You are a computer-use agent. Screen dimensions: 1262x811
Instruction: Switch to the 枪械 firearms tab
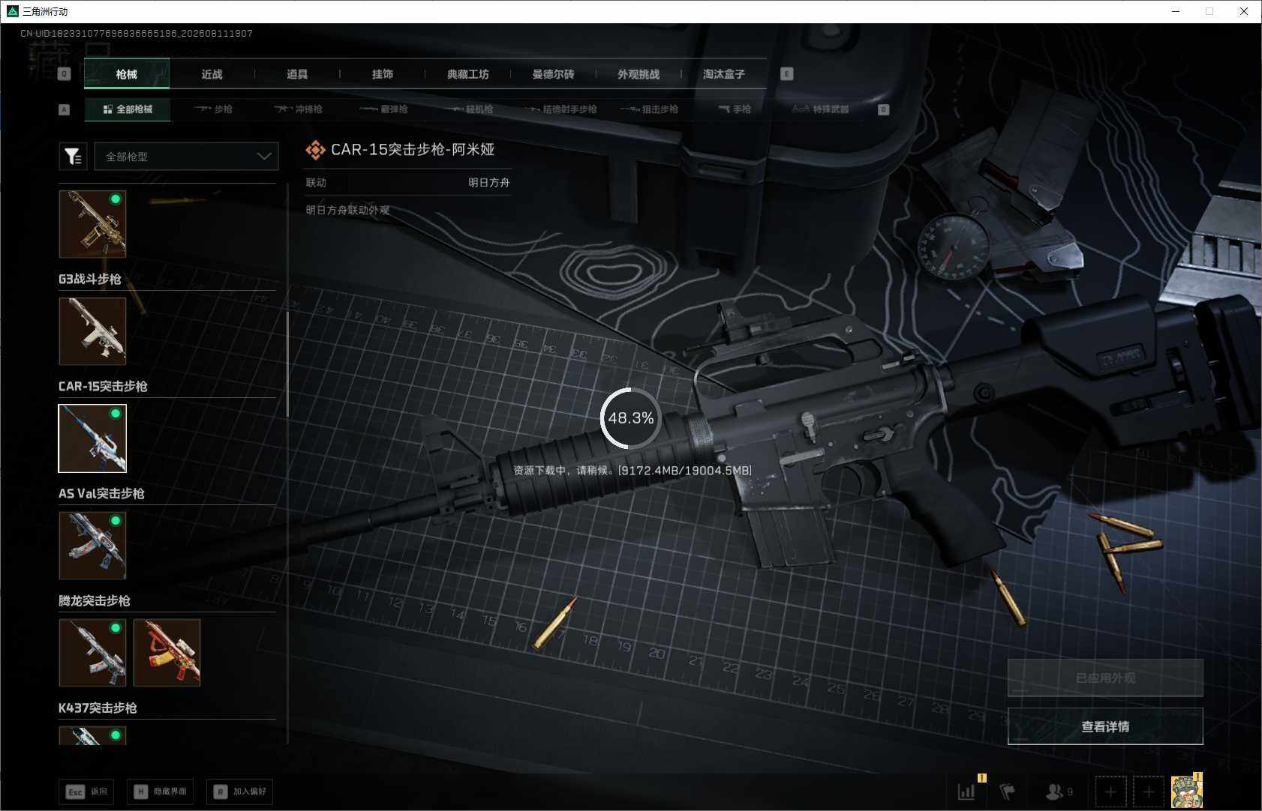pyautogui.click(x=127, y=74)
